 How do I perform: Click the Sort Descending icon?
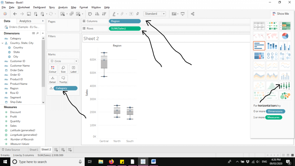104,14
